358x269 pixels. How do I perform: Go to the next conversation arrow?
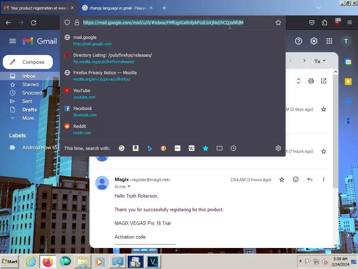(304, 61)
